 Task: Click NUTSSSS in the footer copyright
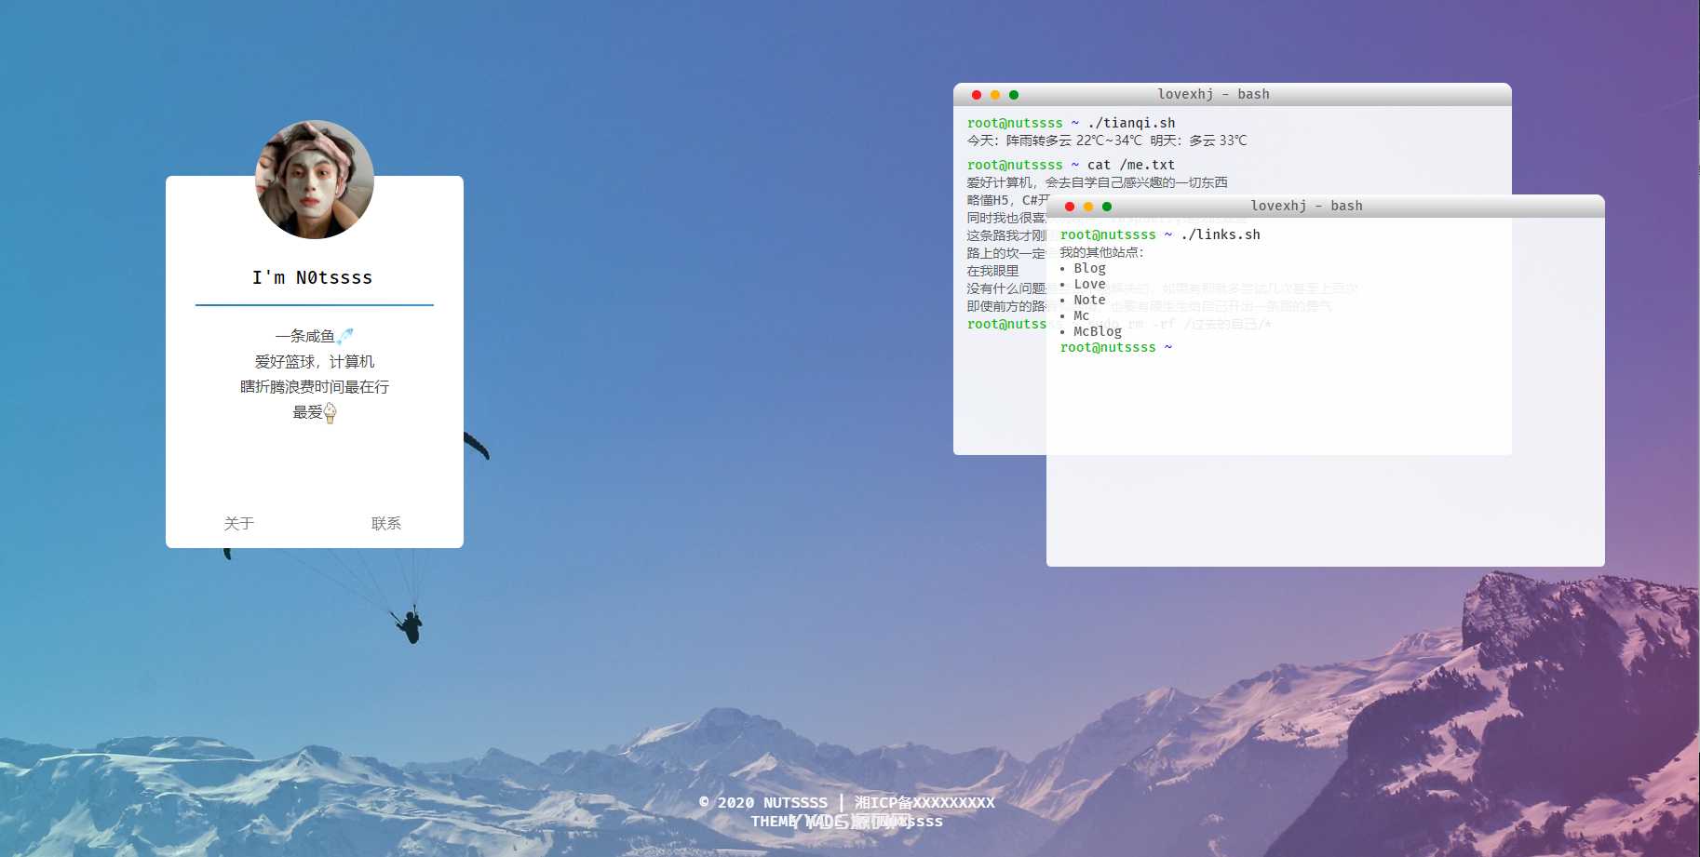(795, 802)
